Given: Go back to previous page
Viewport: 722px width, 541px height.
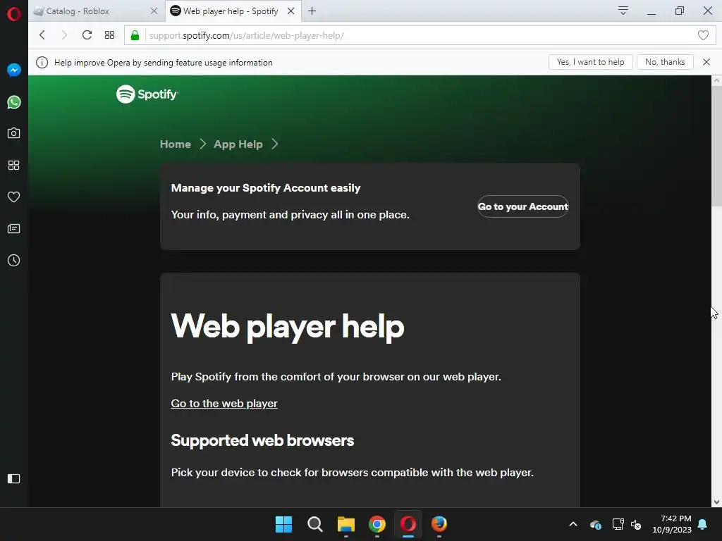Looking at the screenshot, I should (42, 35).
